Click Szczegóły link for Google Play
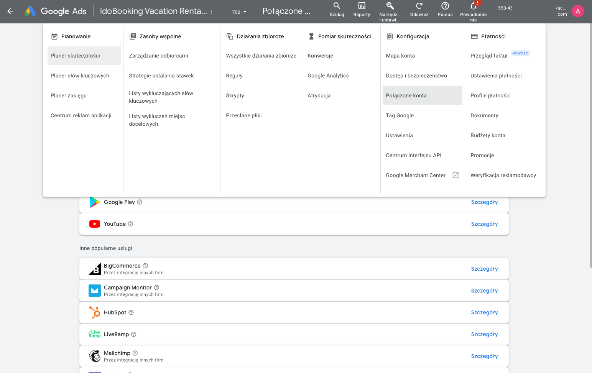 484,202
